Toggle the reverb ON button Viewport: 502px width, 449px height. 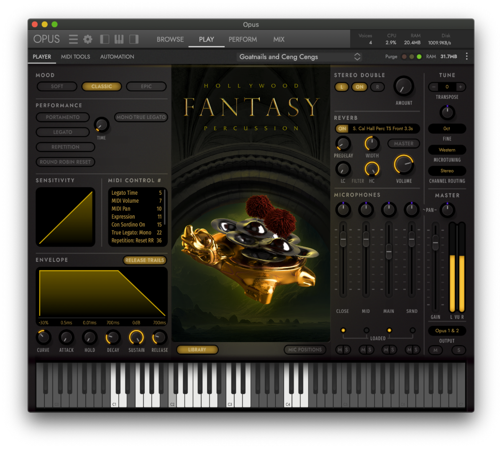pos(342,129)
